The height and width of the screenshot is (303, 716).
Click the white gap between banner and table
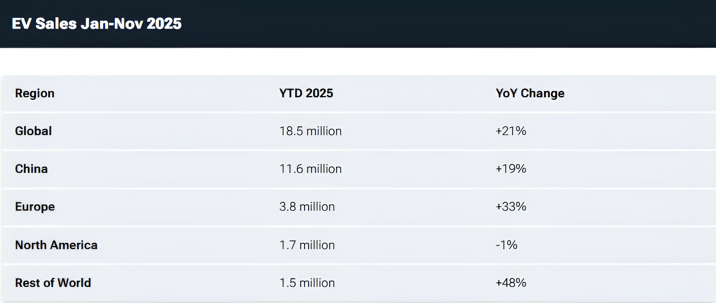[x=358, y=61]
